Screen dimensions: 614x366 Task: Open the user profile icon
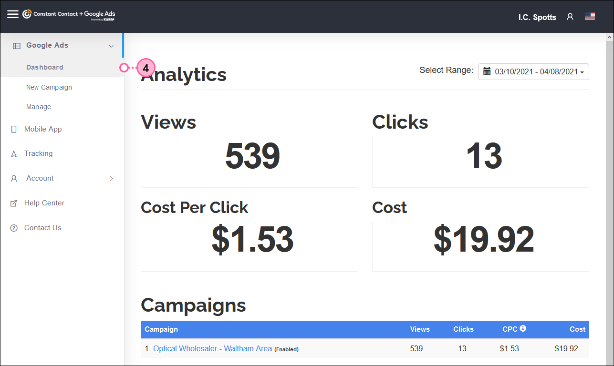570,16
